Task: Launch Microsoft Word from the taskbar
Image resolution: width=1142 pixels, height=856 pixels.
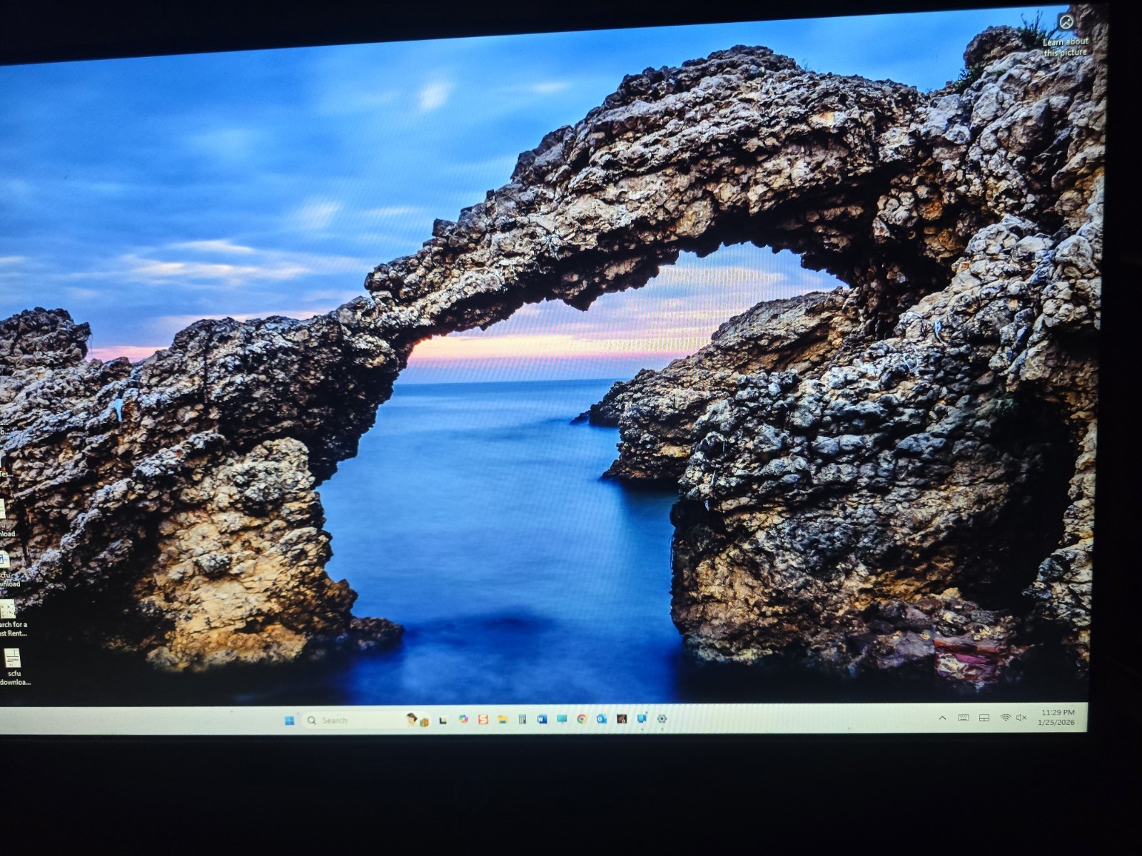Action: click(x=542, y=719)
